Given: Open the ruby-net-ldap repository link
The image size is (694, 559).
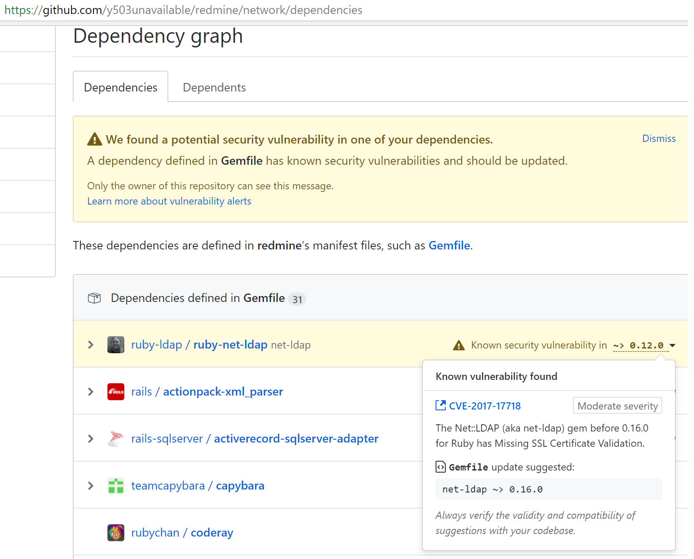Looking at the screenshot, I should click(230, 345).
